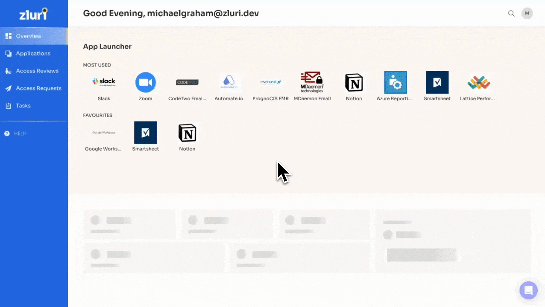Click the Good Evening greeting text
This screenshot has width=545, height=307.
point(171,13)
